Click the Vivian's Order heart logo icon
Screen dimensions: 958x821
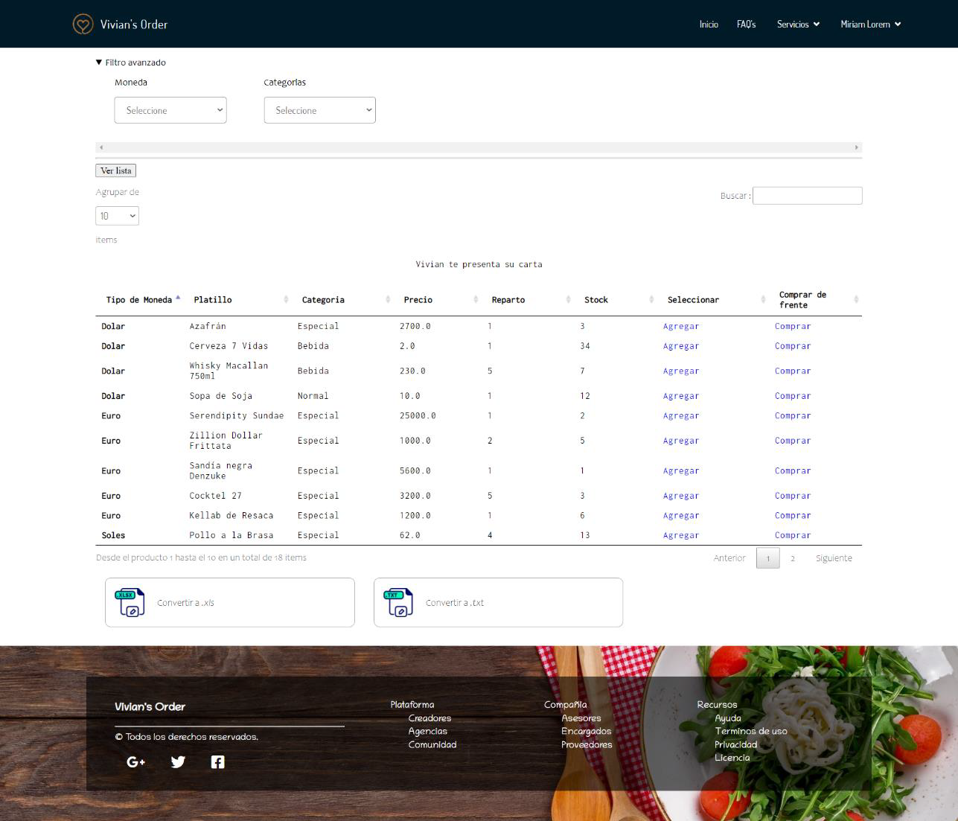(x=83, y=25)
